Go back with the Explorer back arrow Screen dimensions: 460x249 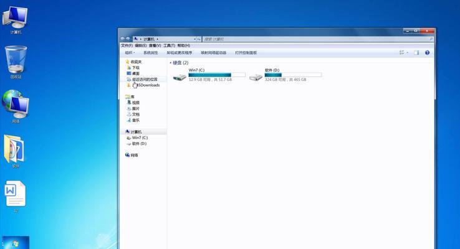(x=123, y=39)
